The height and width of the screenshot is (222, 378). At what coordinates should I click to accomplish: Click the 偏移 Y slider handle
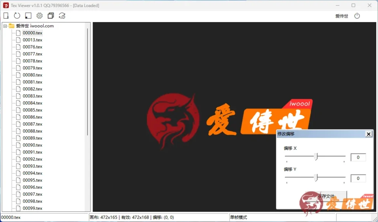316,178
